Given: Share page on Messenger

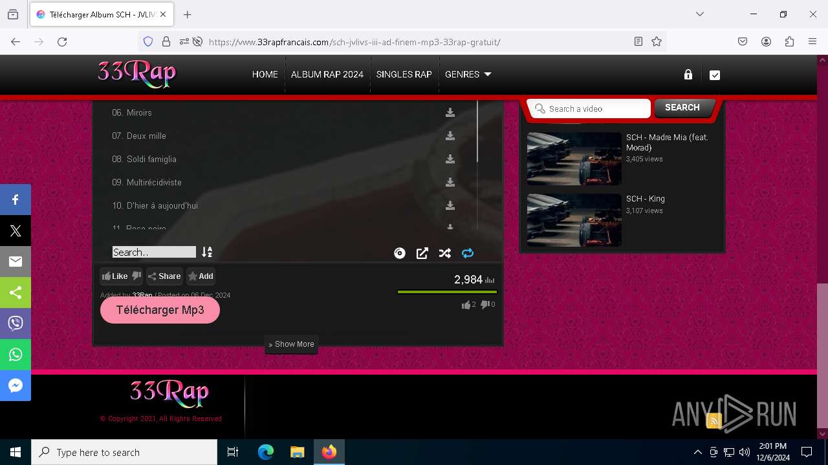Looking at the screenshot, I should 16,386.
